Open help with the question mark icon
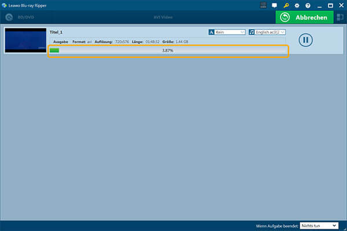The image size is (347, 231). (x=308, y=6)
